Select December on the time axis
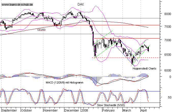Image resolution: width=172 pixels, height=112 pixels. (x=71, y=110)
